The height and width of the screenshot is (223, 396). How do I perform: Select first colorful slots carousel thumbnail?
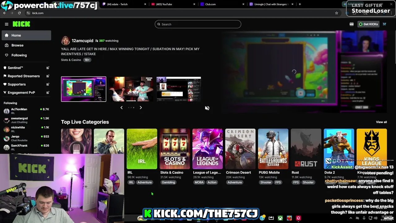pyautogui.click(x=84, y=89)
